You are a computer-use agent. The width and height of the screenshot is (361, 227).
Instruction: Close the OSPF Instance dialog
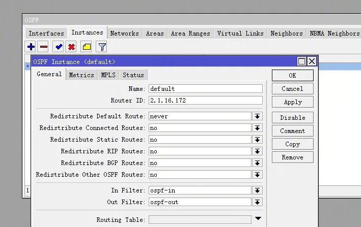coord(312,61)
